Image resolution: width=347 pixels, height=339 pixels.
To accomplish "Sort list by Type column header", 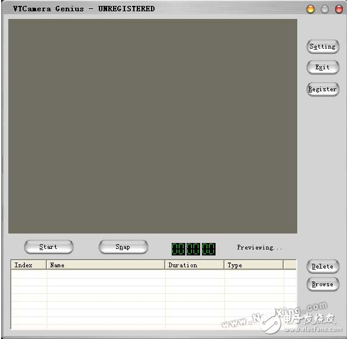I will [253, 265].
